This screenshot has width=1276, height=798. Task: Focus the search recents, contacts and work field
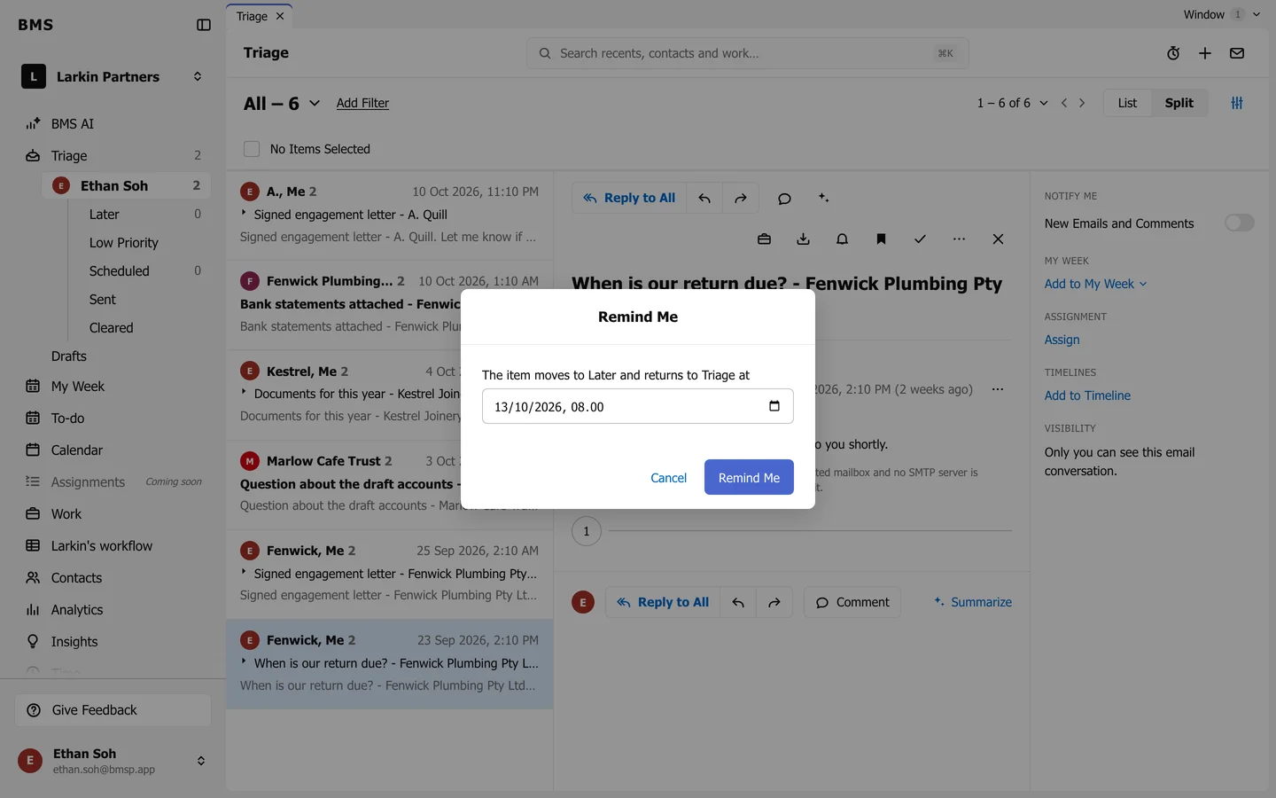click(x=748, y=53)
